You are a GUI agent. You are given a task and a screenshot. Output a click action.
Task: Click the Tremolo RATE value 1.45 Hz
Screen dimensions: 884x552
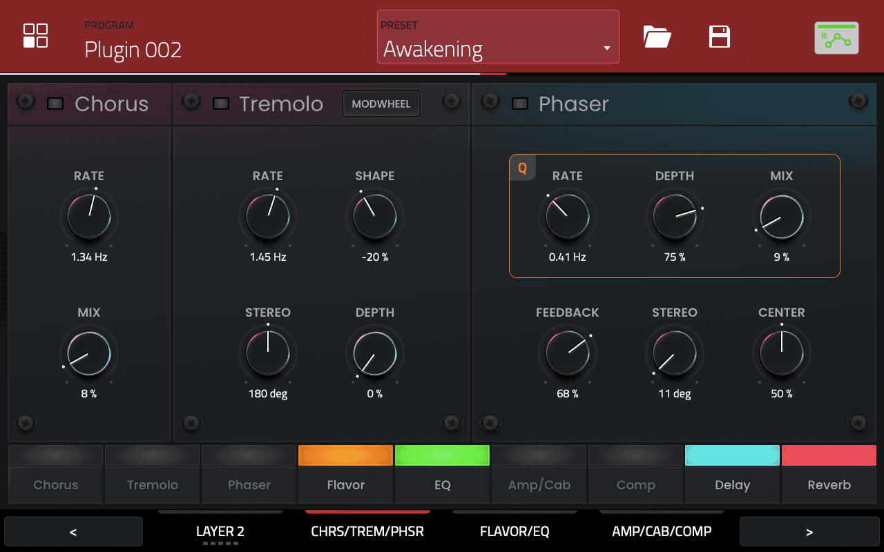click(x=268, y=257)
